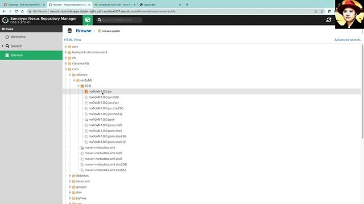Collapse the com folder
364x204 pixels.
click(x=66, y=69)
